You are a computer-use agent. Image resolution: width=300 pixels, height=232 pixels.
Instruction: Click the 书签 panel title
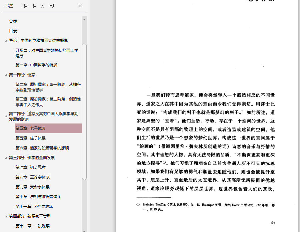pyautogui.click(x=9, y=6)
